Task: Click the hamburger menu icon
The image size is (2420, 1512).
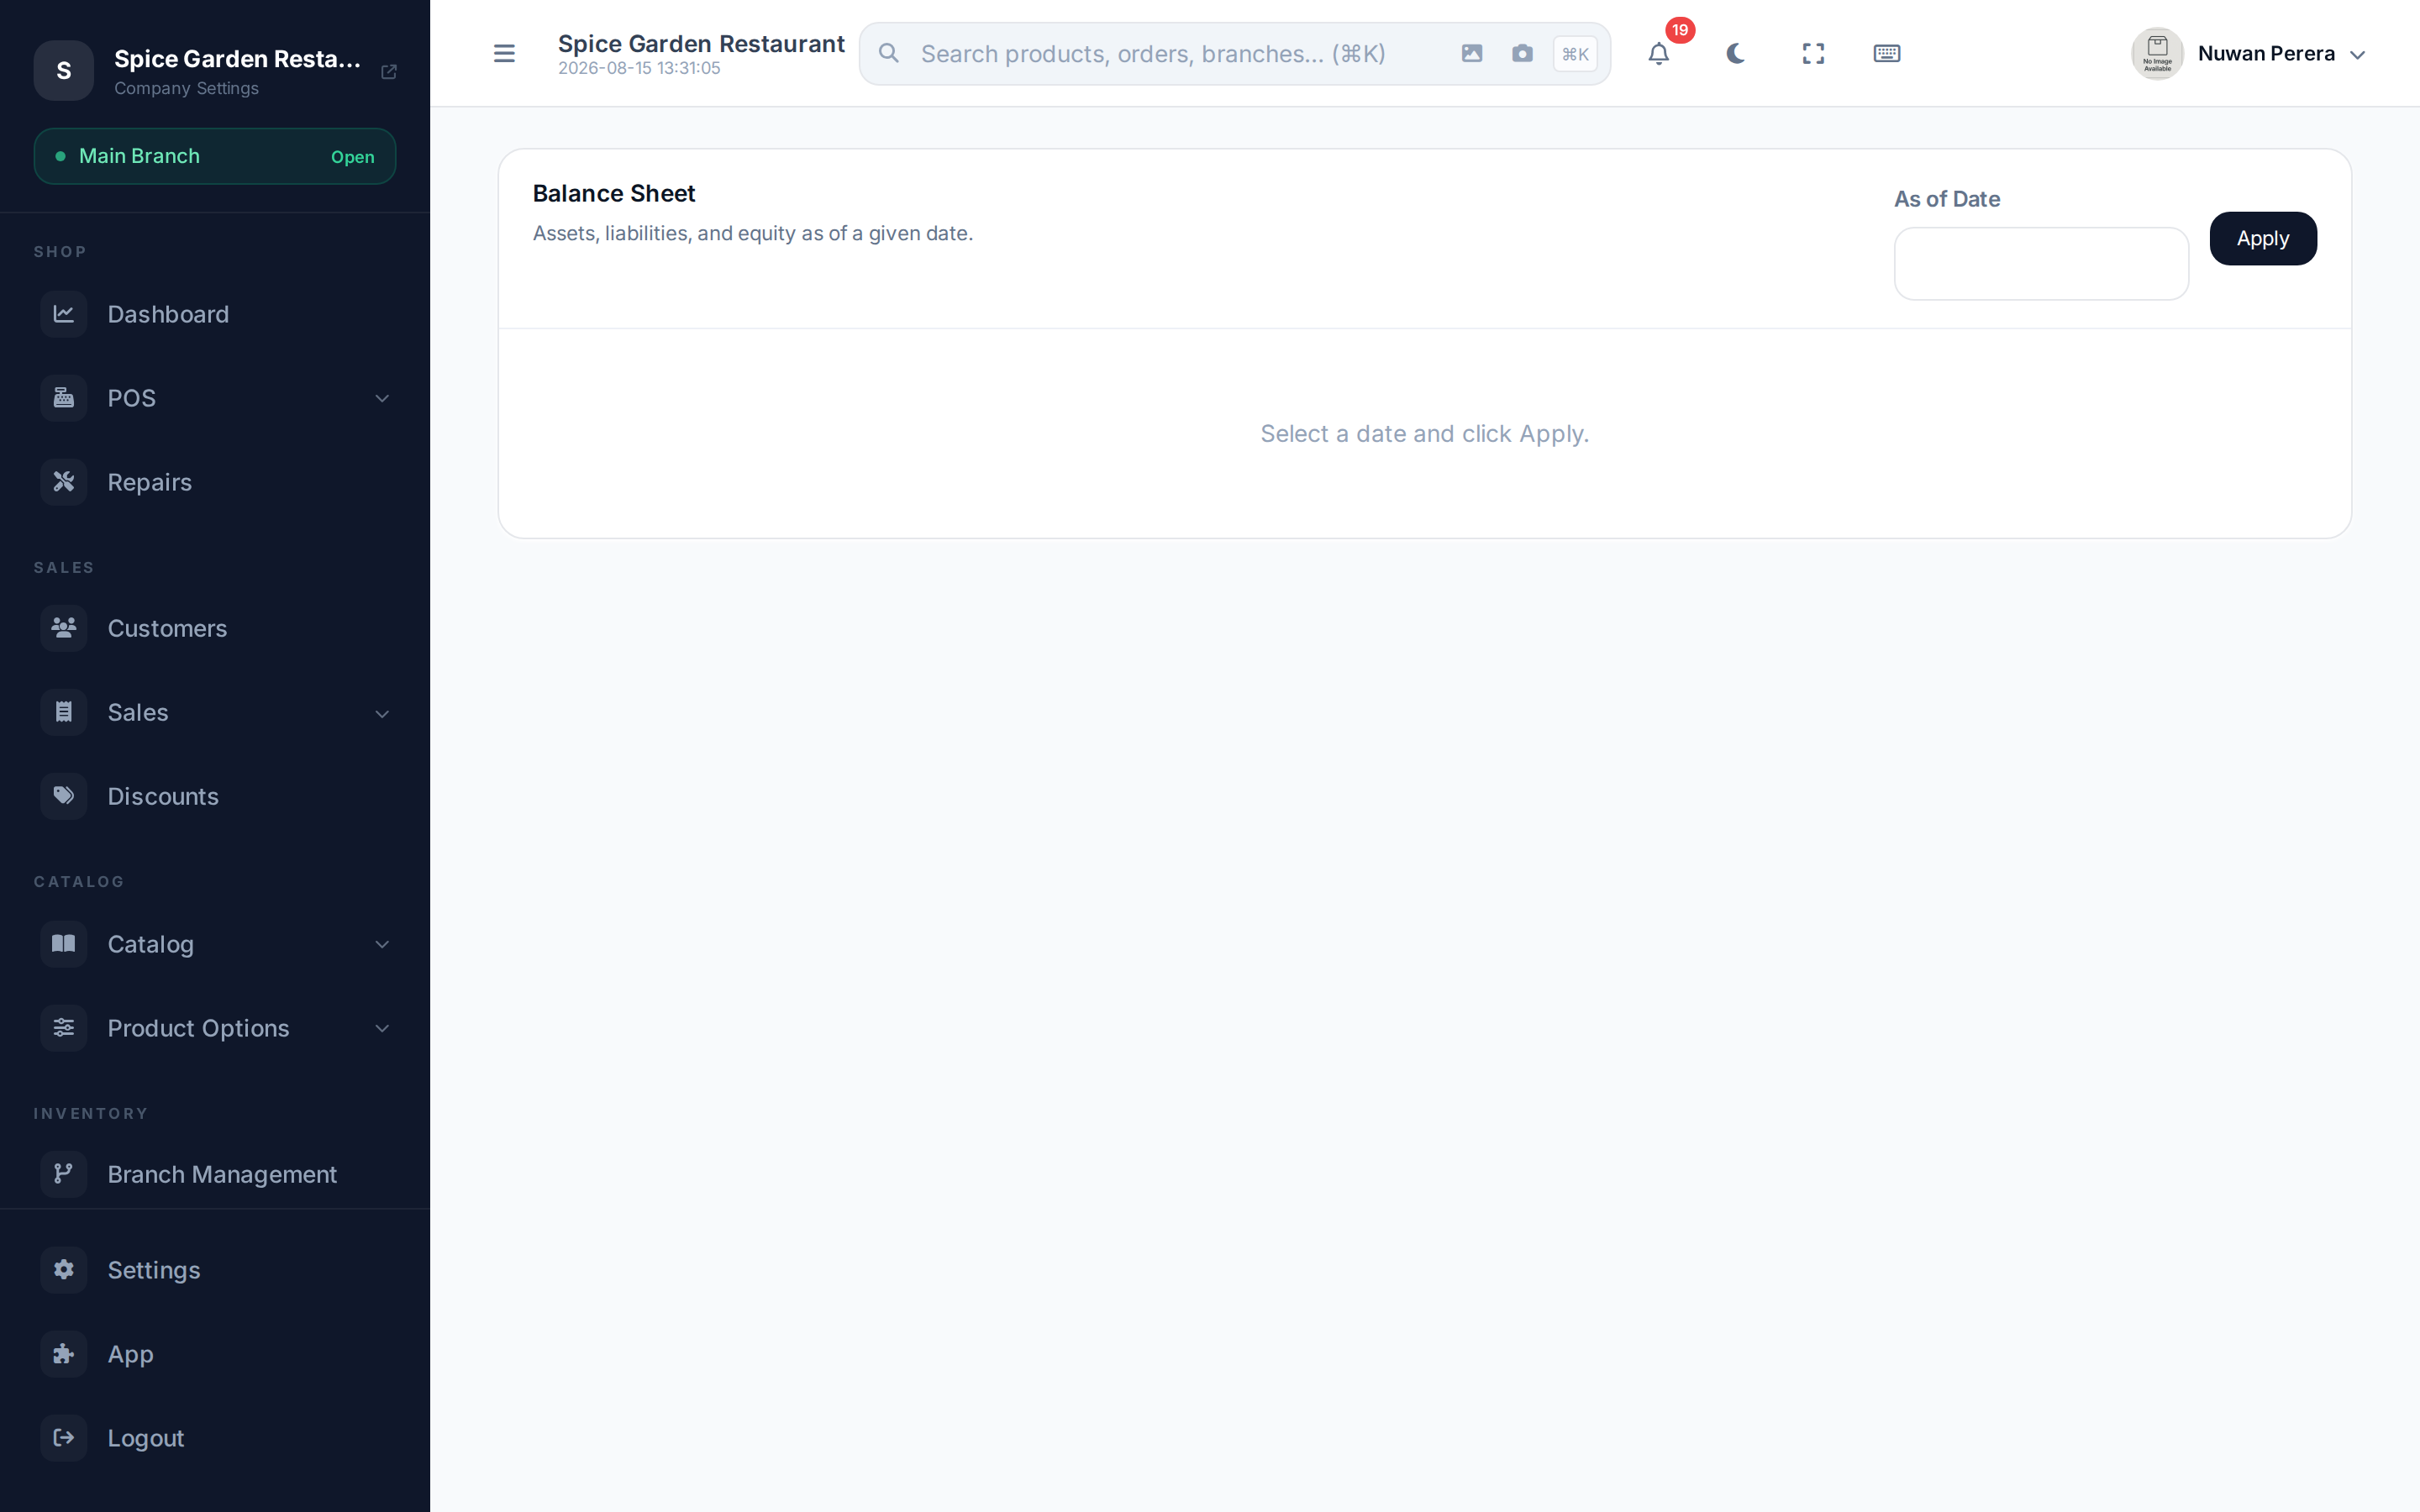Action: point(504,53)
